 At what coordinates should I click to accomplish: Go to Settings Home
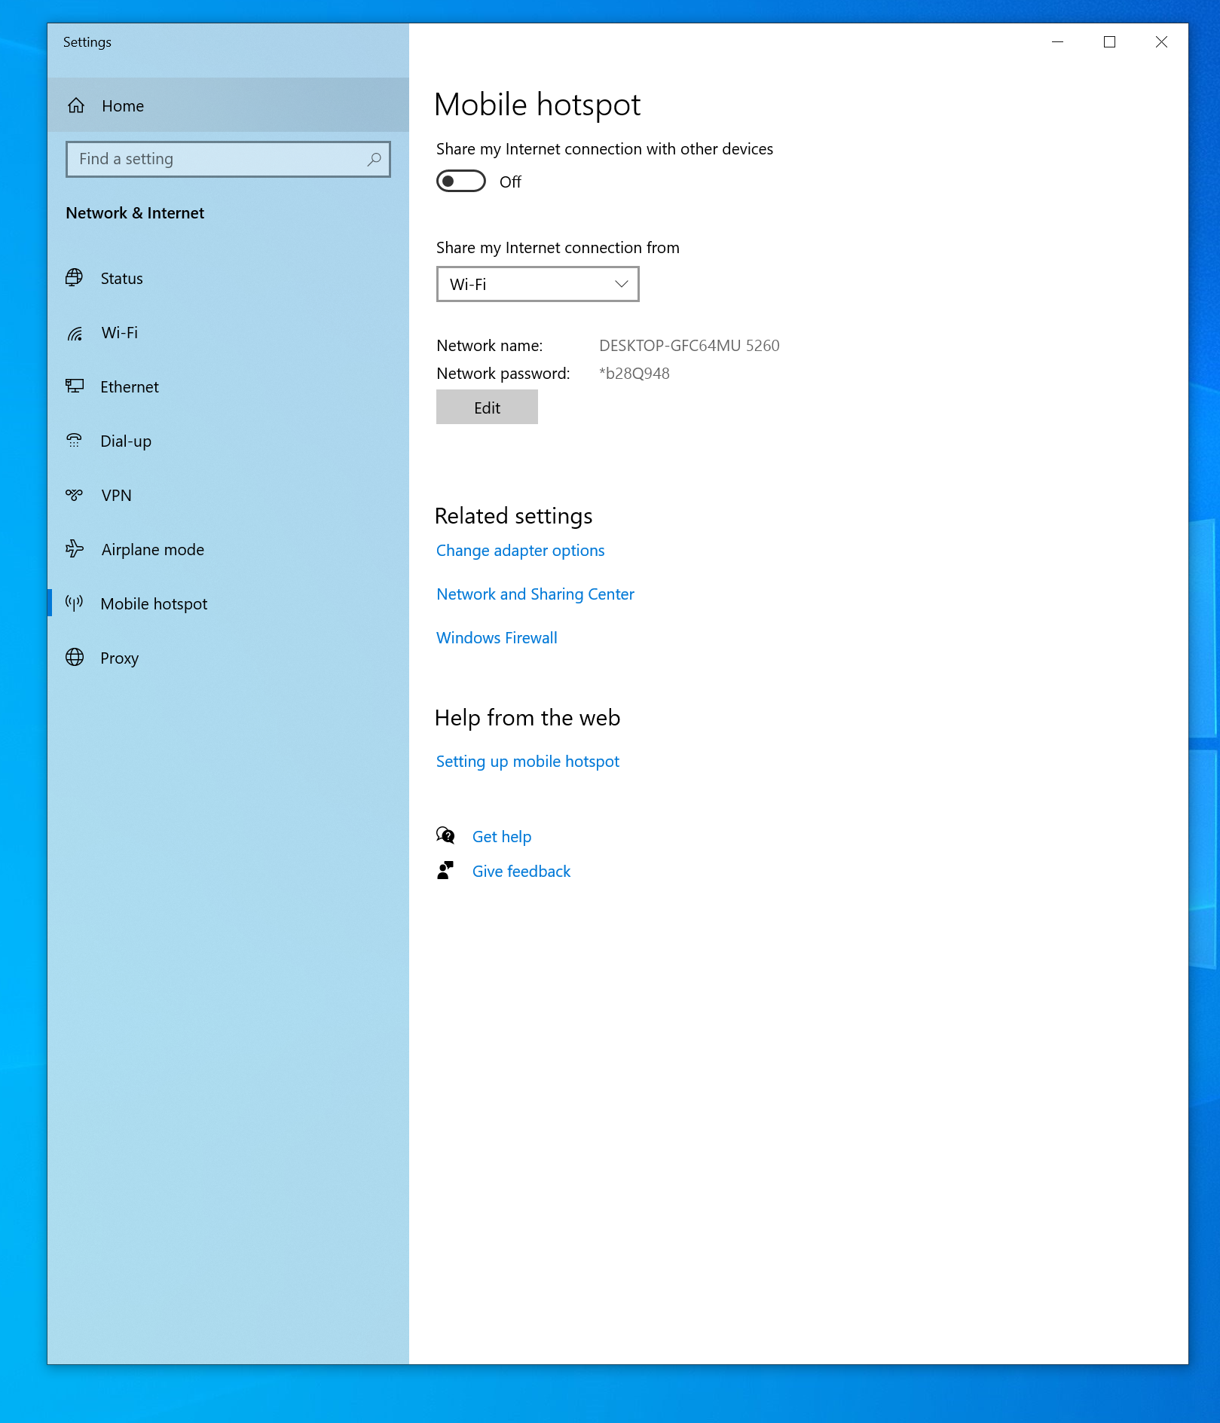click(228, 105)
